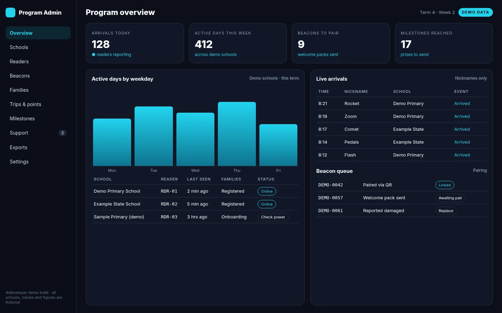The height and width of the screenshot is (313, 502).
Task: Click the Friday bar in chart
Action: [x=278, y=145]
